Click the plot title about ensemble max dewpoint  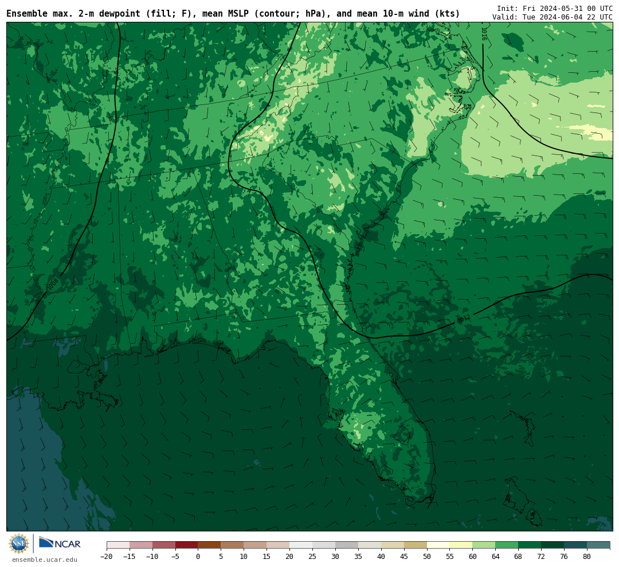(233, 13)
